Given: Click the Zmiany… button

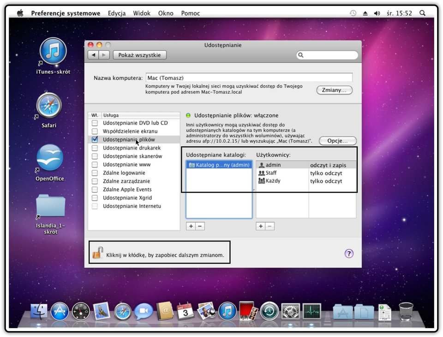Looking at the screenshot, I should tap(334, 90).
